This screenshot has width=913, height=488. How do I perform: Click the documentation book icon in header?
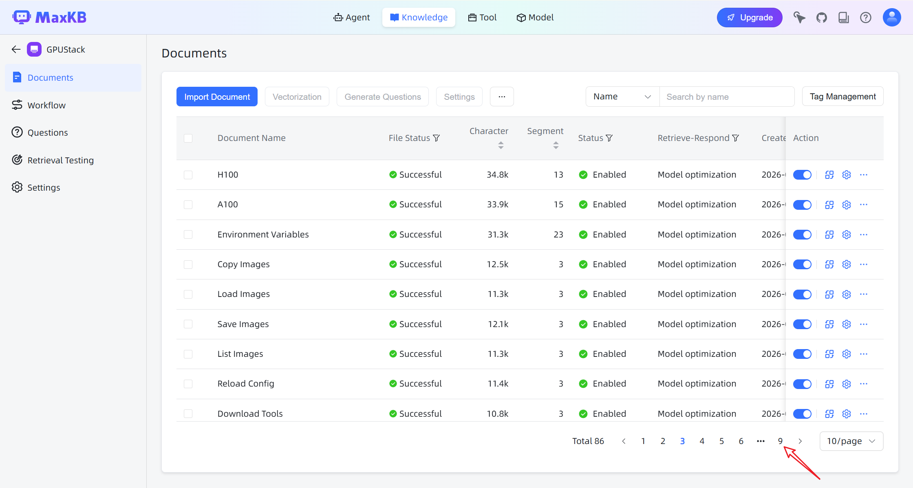coord(843,18)
